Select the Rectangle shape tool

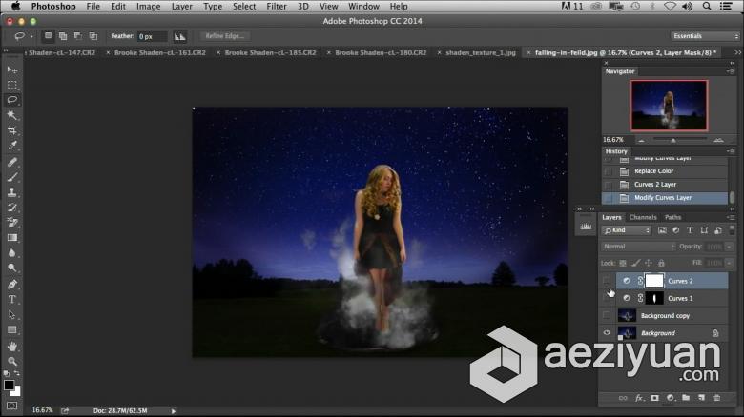point(11,329)
